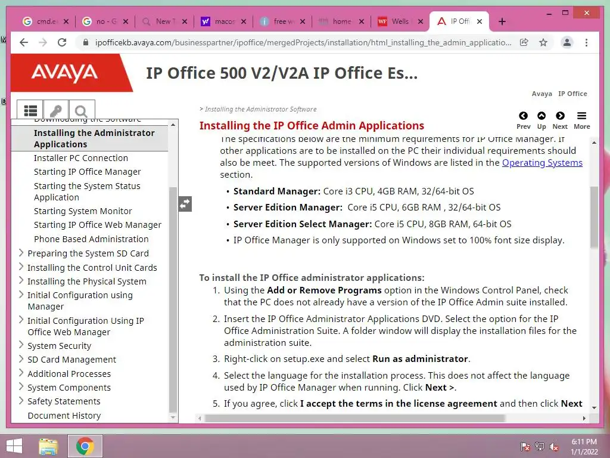Select Installing the Administrator Applications item
This screenshot has width=610, height=458.
(94, 138)
